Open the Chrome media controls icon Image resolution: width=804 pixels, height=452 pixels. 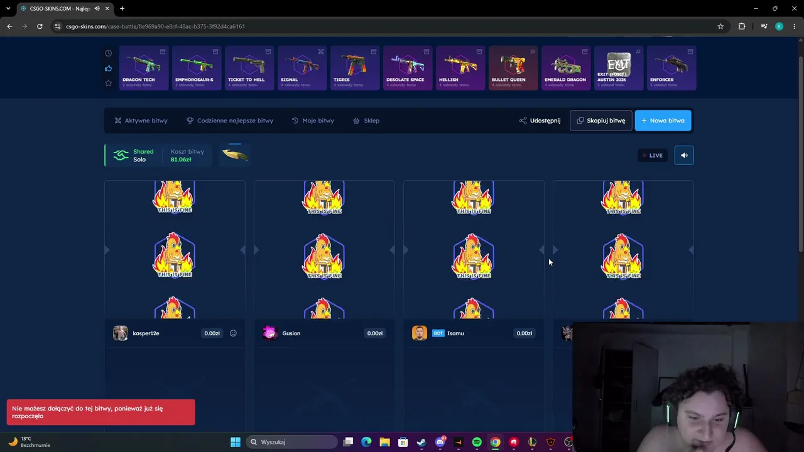(x=764, y=26)
